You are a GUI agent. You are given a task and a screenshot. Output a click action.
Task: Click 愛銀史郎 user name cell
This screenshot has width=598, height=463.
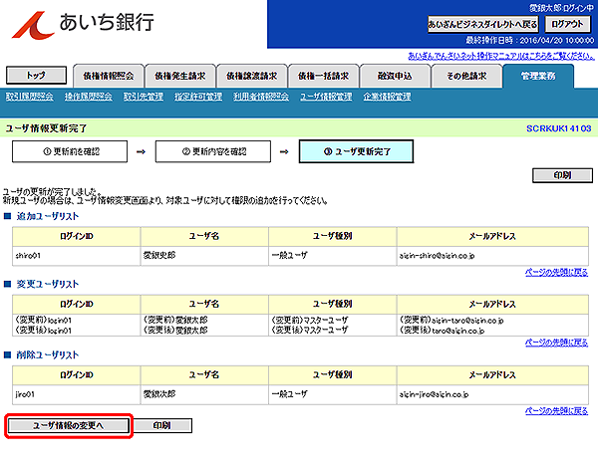pos(204,256)
